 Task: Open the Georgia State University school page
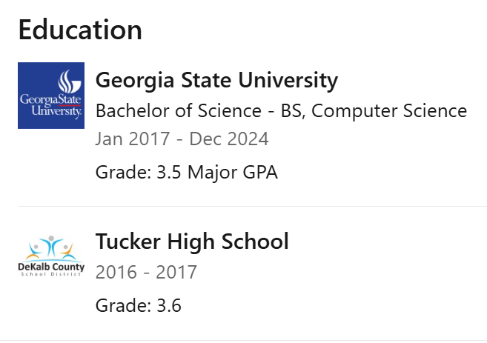pos(216,80)
